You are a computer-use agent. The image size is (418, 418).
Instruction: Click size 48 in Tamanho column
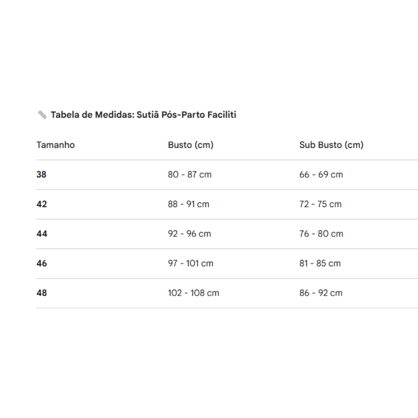41,293
